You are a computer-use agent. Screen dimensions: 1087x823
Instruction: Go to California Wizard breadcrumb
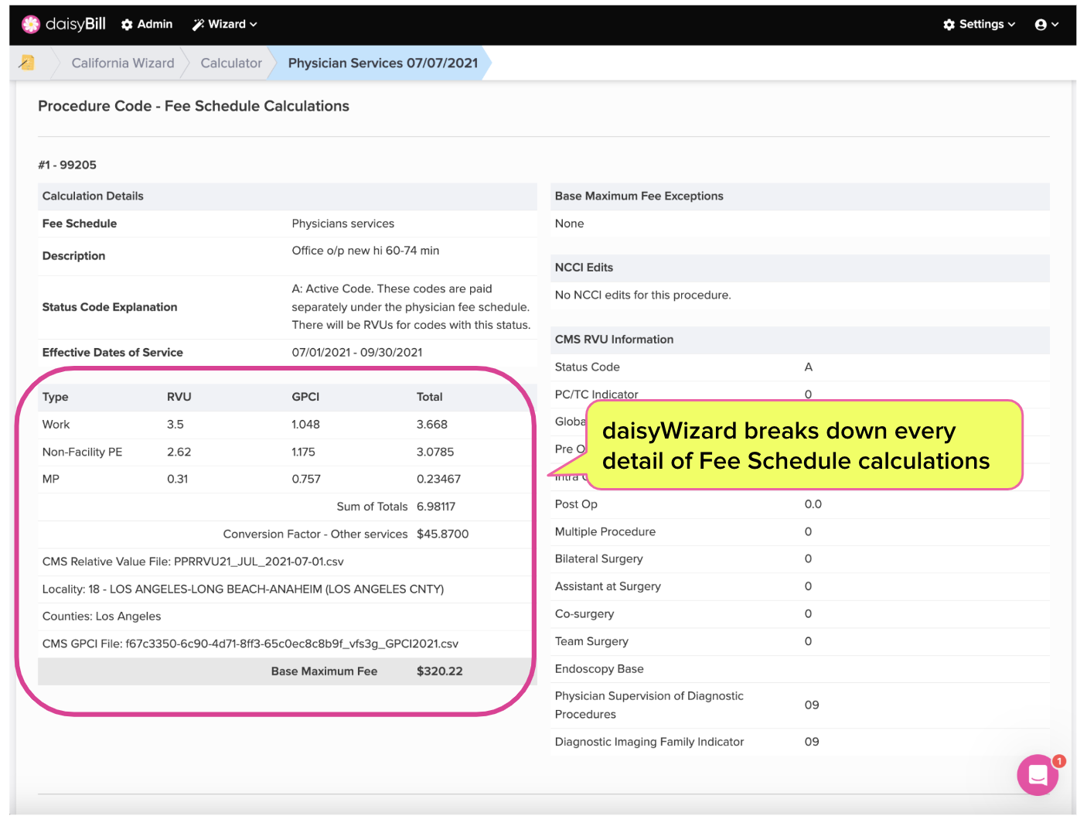123,63
